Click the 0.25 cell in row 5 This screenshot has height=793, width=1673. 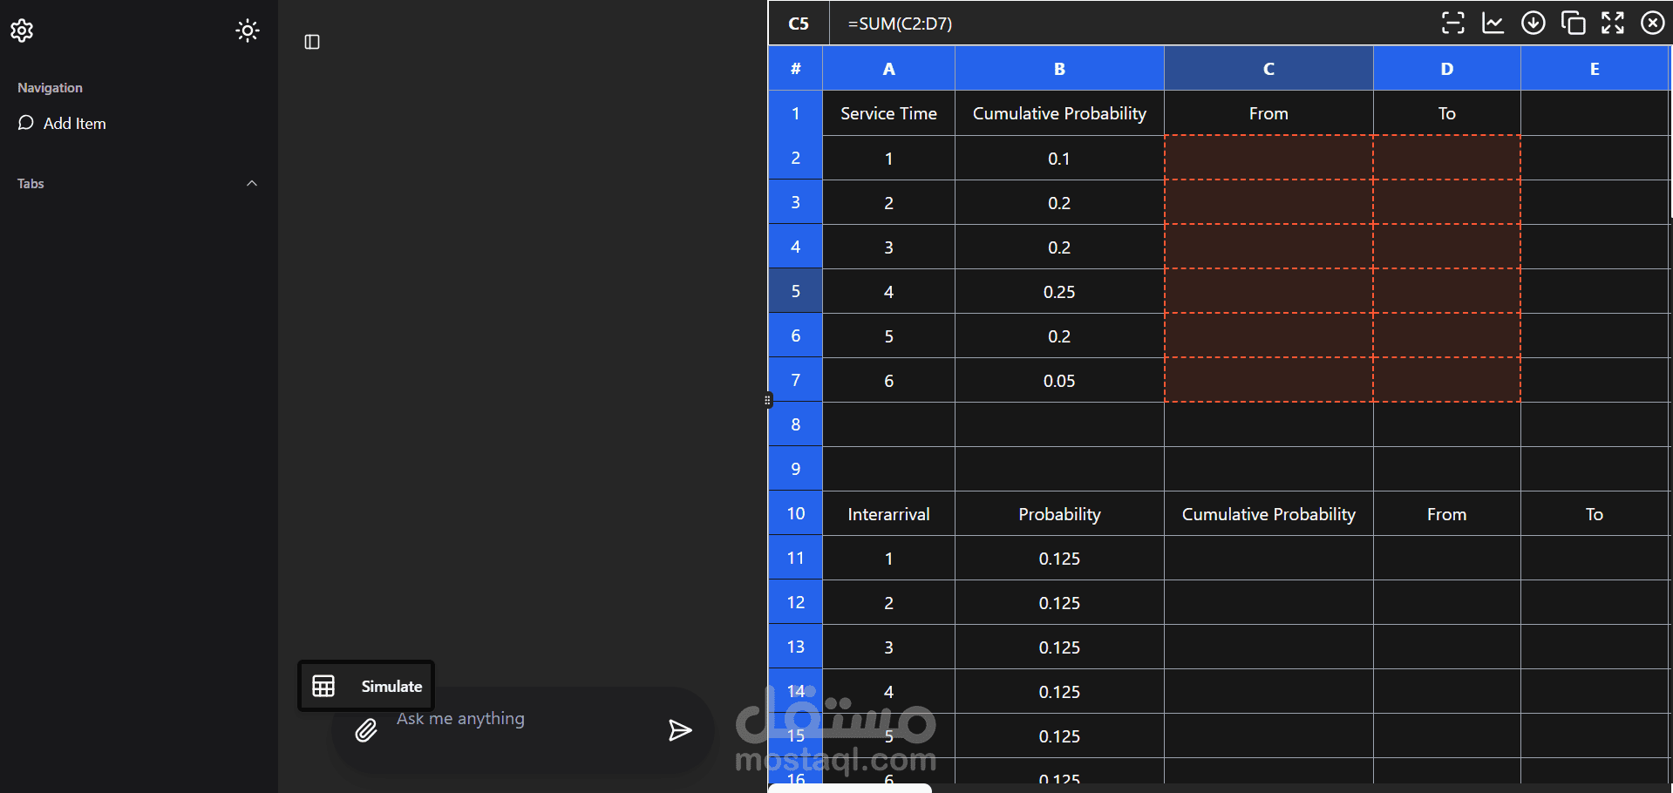(x=1059, y=292)
